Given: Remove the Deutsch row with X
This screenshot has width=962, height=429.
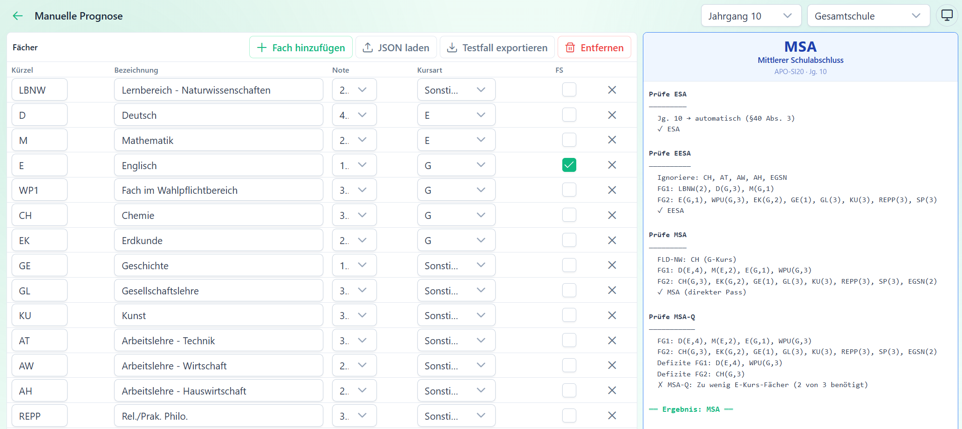Looking at the screenshot, I should (x=612, y=115).
